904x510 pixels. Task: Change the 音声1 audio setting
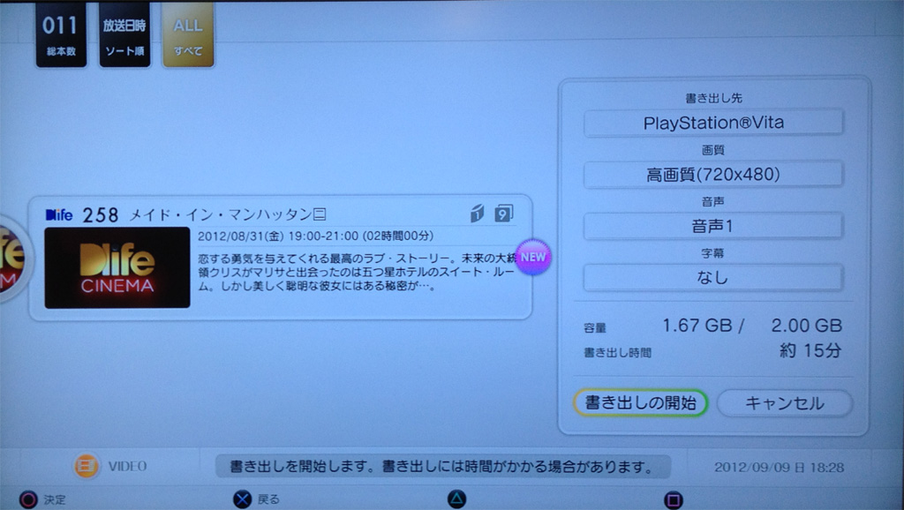(713, 226)
